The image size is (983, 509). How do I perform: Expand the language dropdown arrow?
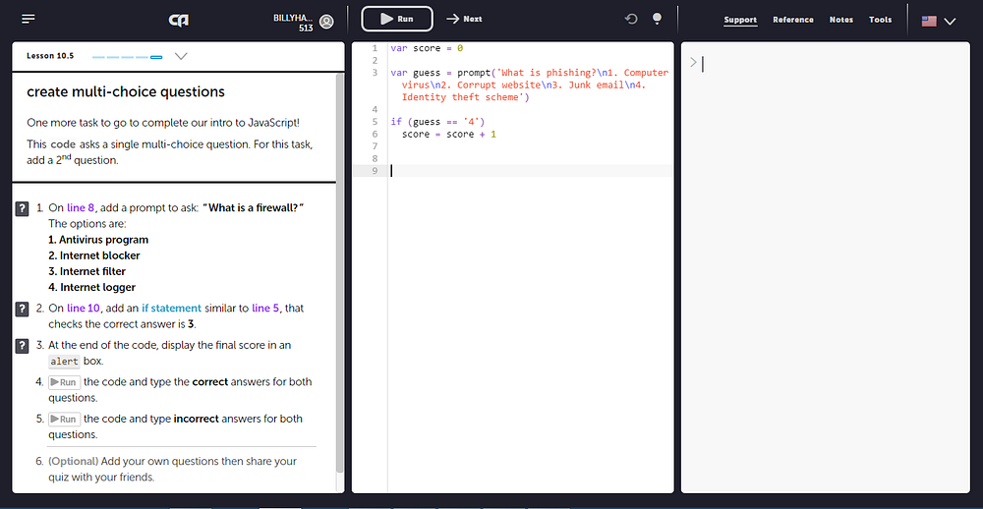coord(950,22)
